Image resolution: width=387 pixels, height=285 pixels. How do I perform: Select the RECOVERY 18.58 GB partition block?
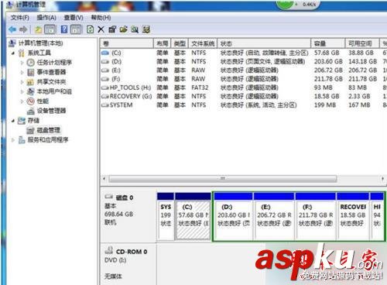[353, 216]
